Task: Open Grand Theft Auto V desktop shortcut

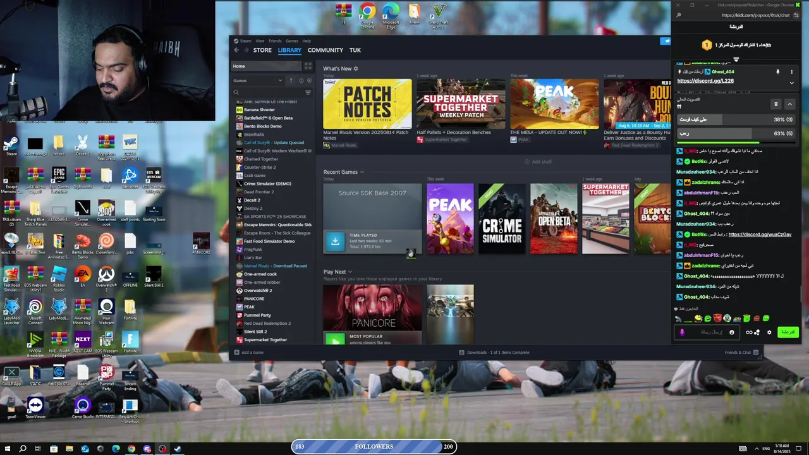Action: (x=438, y=16)
